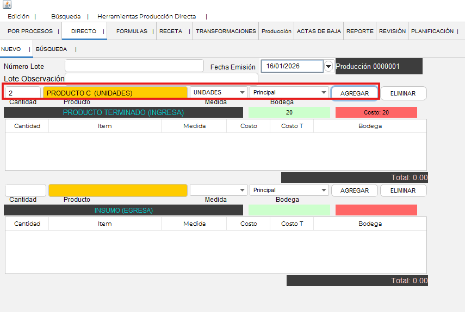Viewport: 465px width, 312px height.
Task: Go to the TRANSFORMACIONES tab
Action: (226, 31)
